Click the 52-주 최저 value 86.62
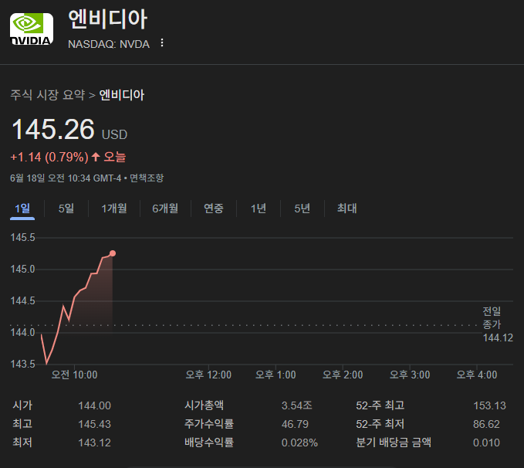524x468 pixels. [x=486, y=424]
